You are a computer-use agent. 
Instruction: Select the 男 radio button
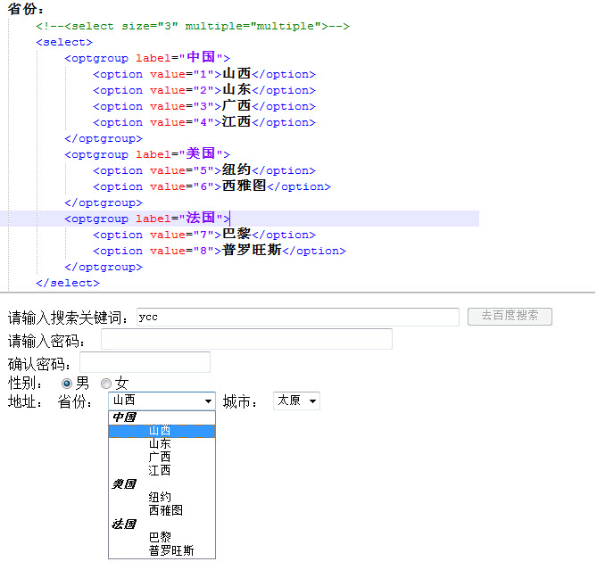[67, 384]
